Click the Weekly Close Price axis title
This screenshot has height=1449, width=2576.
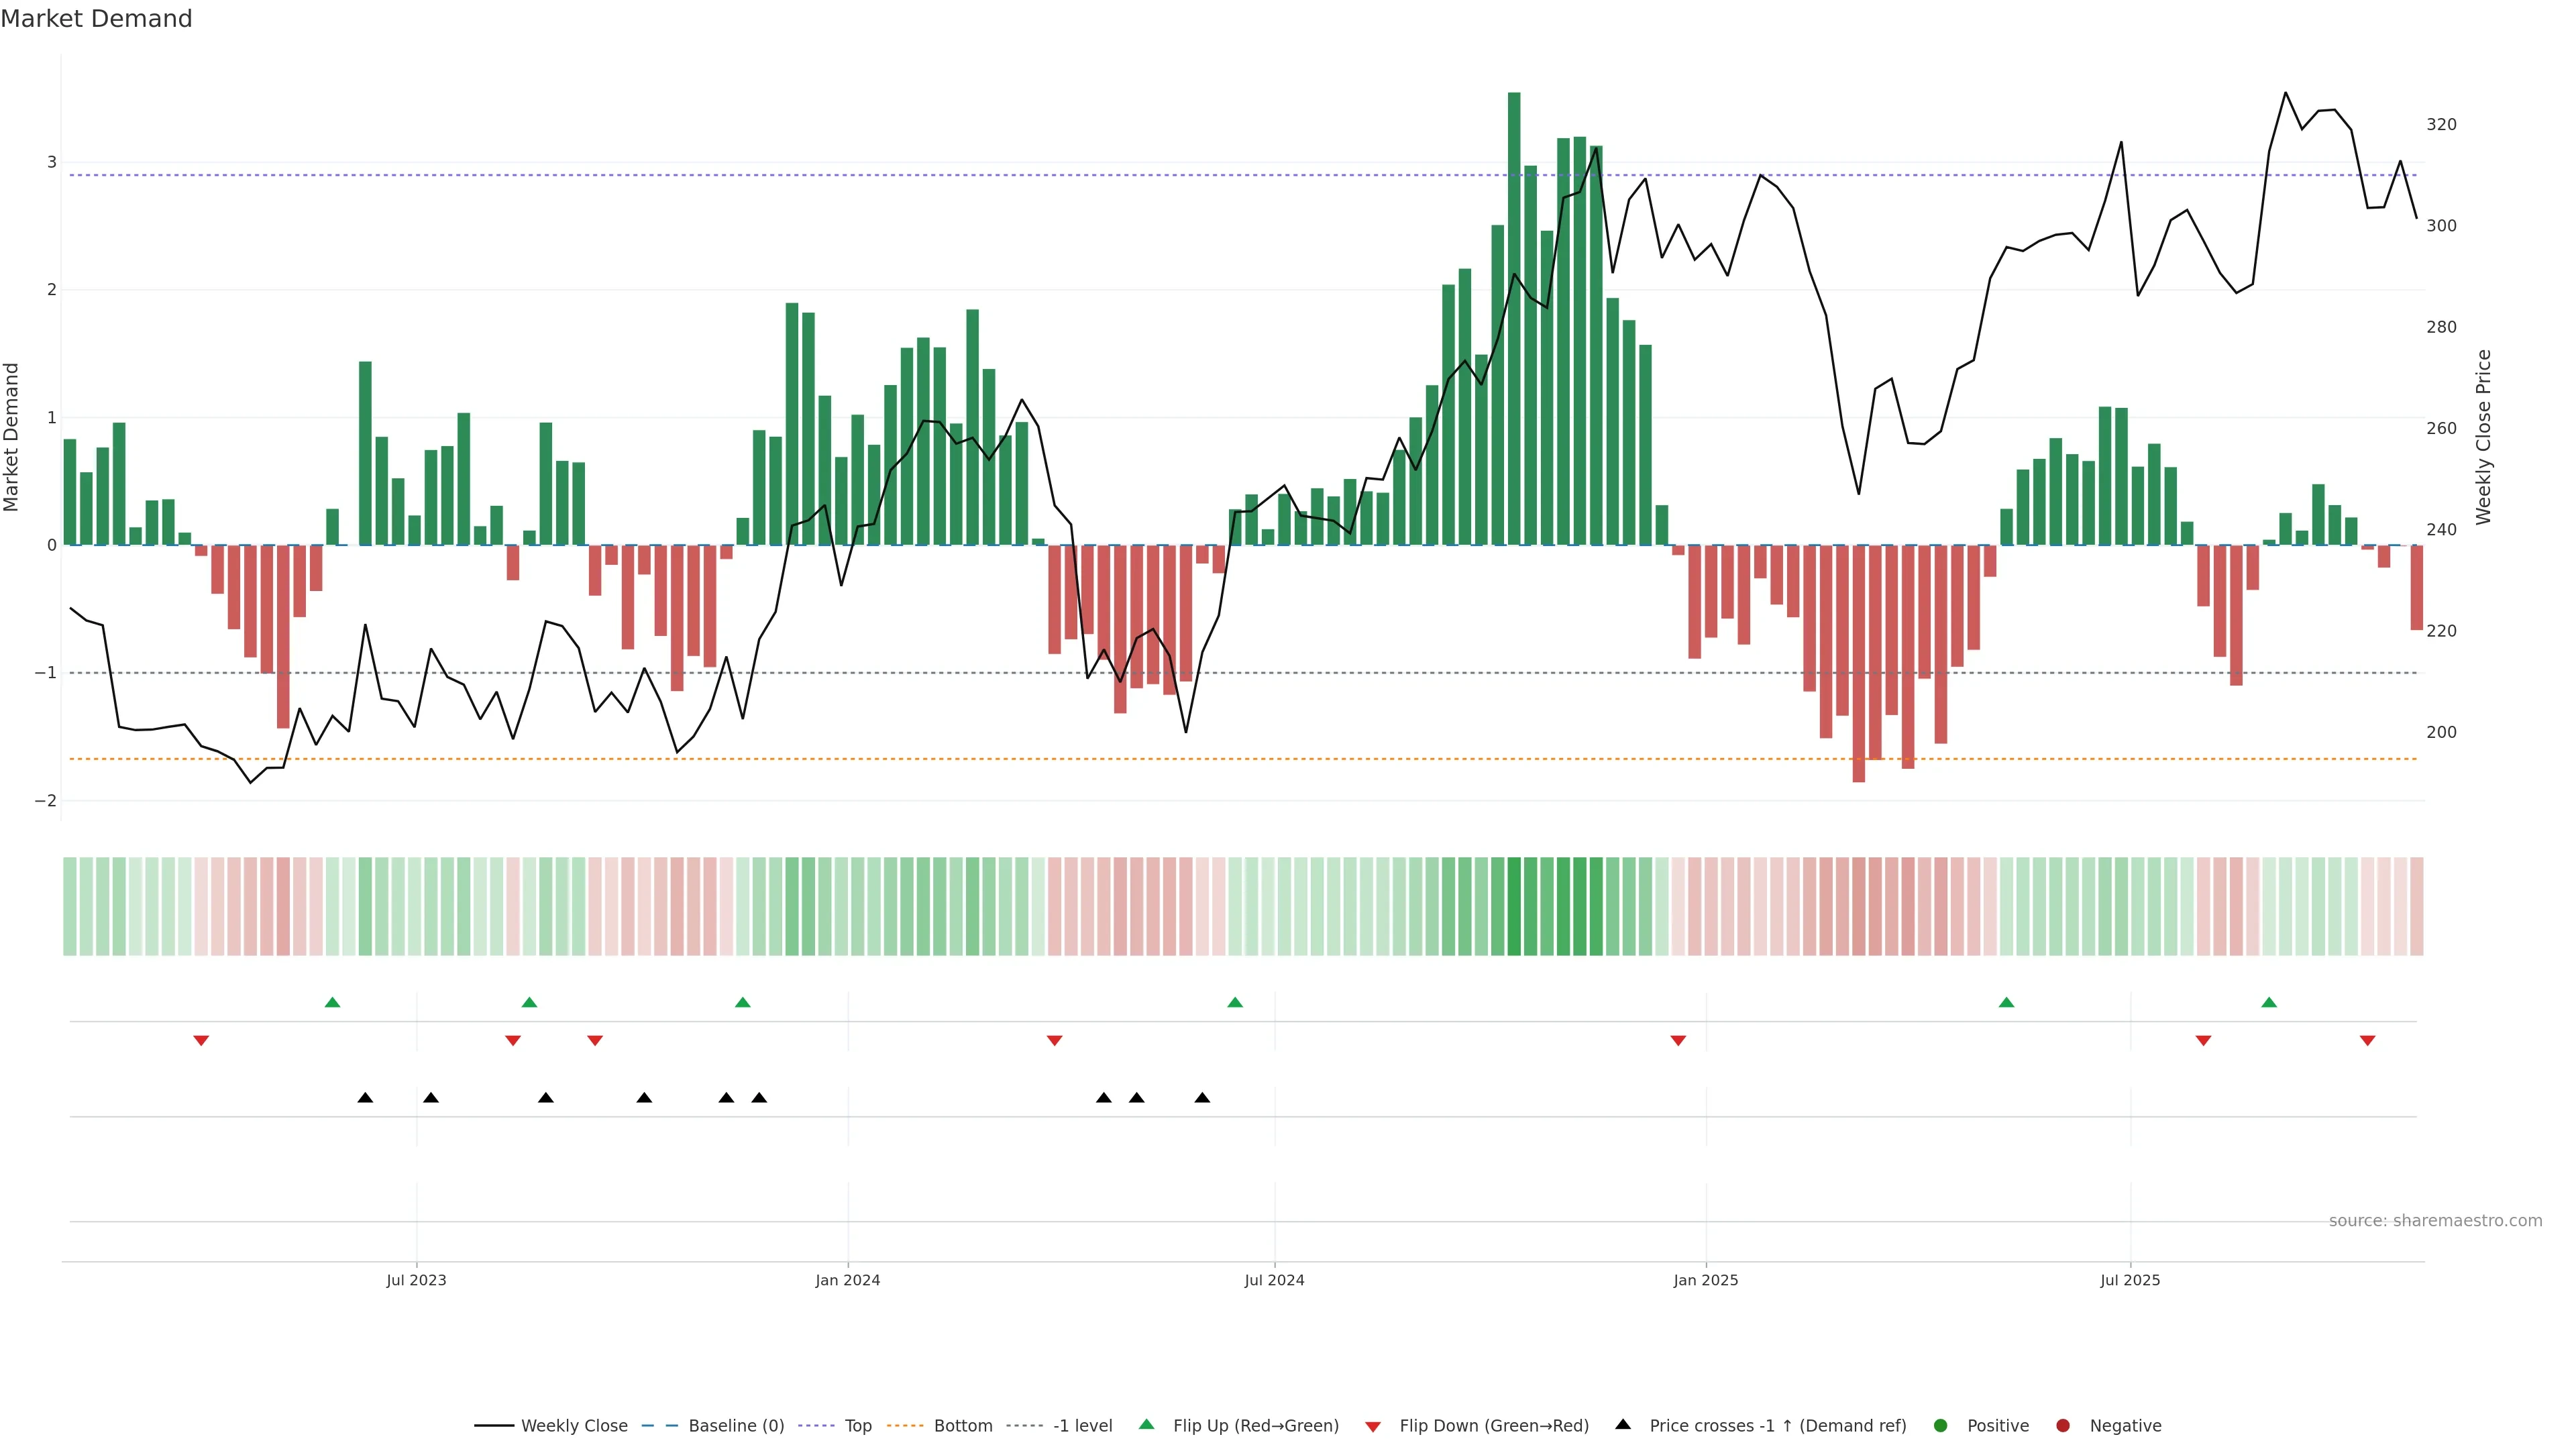click(2484, 437)
